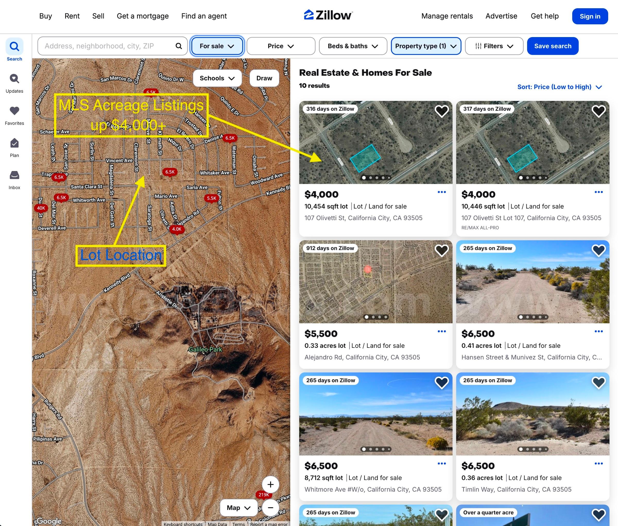
Task: Favorite the partially visible 265 days listing
Action: [x=442, y=515]
